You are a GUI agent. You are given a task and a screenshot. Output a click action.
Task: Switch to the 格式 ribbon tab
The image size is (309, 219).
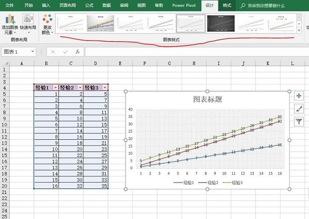pos(227,5)
